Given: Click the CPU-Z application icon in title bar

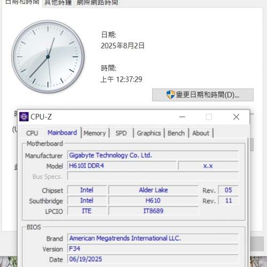Looking at the screenshot, I should point(24,117).
